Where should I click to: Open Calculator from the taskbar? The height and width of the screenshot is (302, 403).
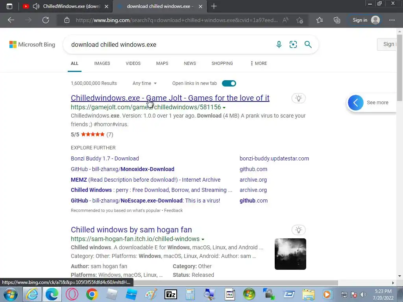point(190,294)
